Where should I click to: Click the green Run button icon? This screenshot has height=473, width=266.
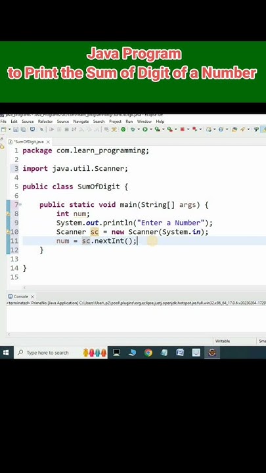pos(145,129)
